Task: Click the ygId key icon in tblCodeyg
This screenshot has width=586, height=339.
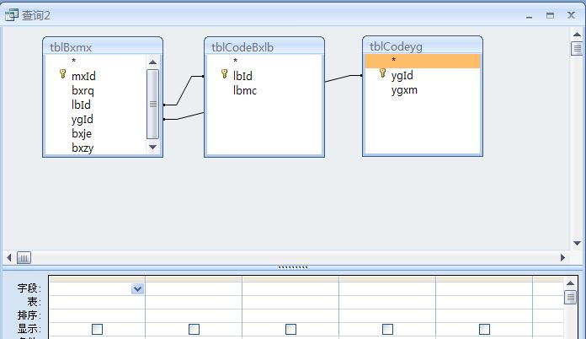Action: click(382, 73)
